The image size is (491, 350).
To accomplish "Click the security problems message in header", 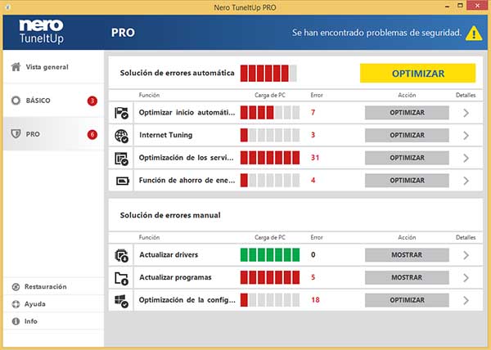I will (376, 33).
